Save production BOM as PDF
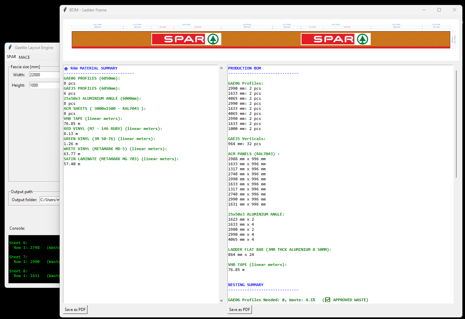 [x=240, y=310]
